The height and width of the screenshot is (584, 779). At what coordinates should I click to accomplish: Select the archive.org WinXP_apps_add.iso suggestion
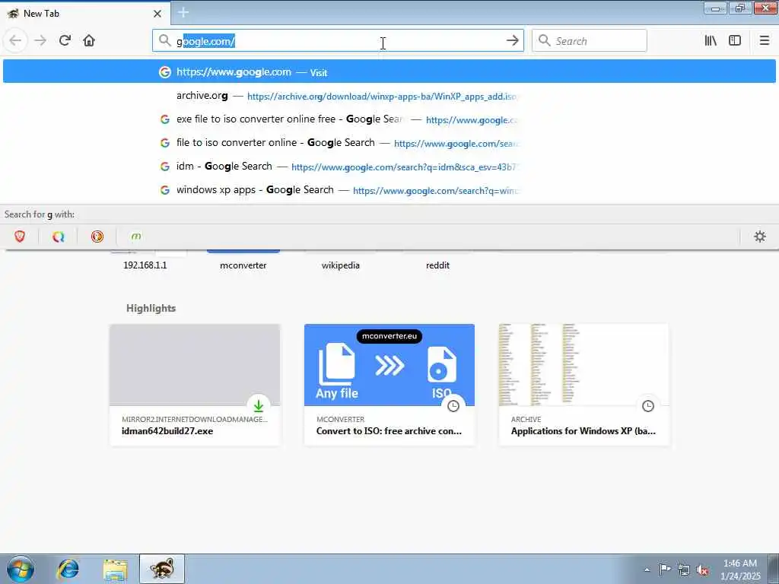[x=389, y=95]
